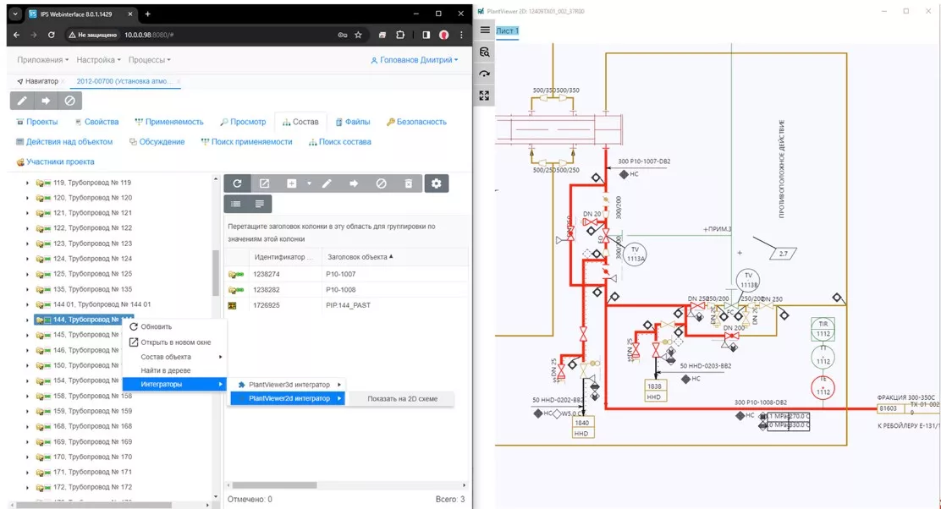Open the Приложения dropdown menu
941x509 pixels.
pyautogui.click(x=43, y=60)
